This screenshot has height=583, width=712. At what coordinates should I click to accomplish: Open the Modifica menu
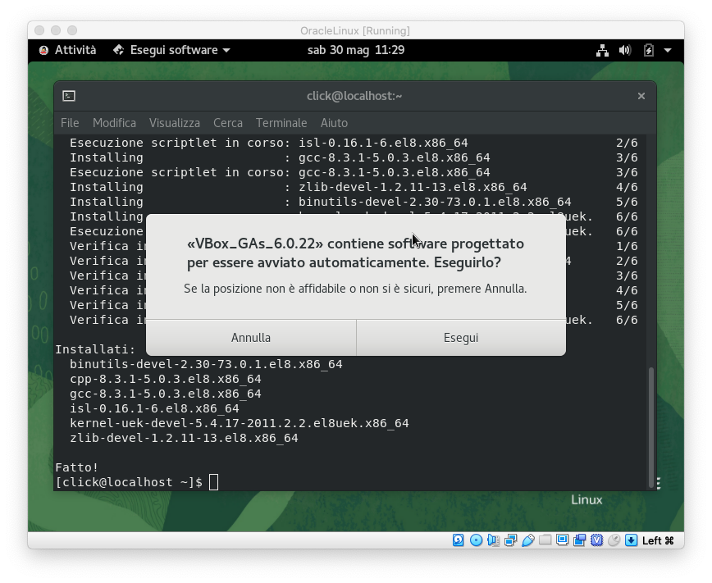point(115,123)
